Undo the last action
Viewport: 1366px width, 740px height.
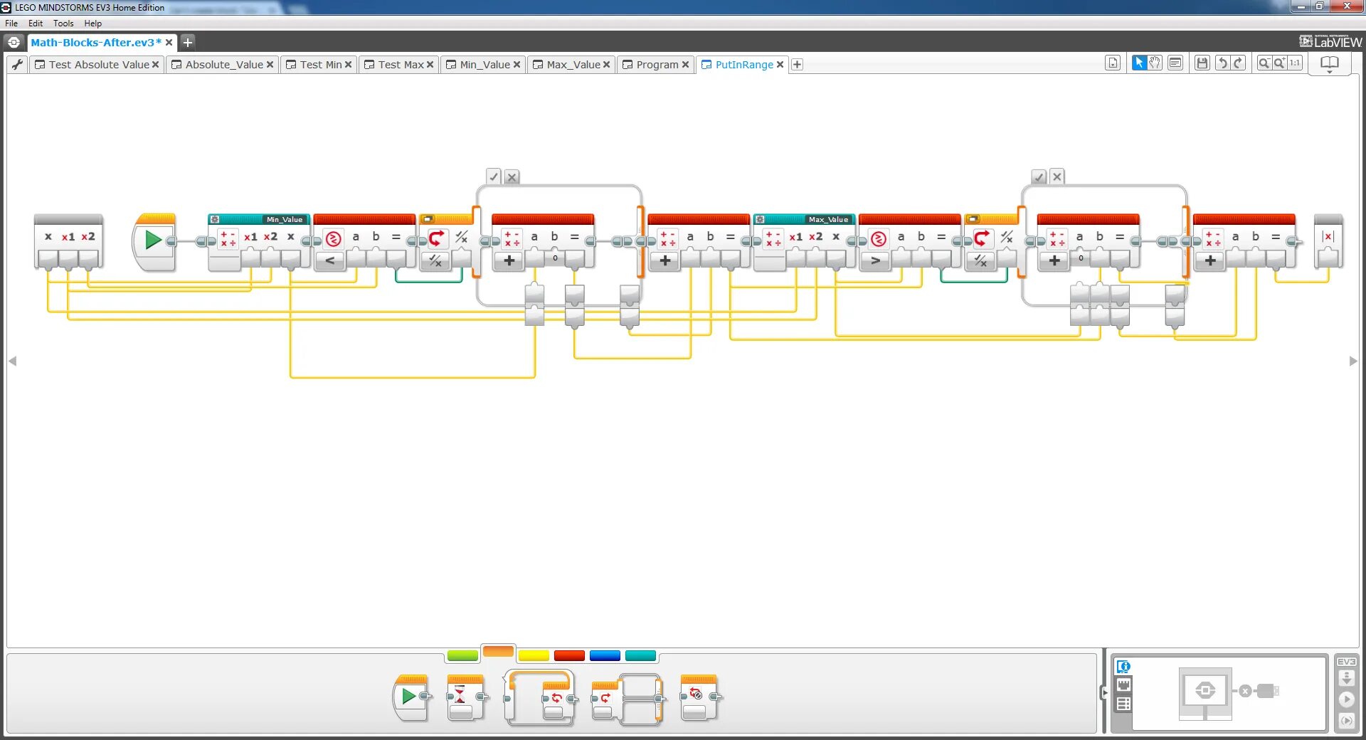coord(1222,63)
